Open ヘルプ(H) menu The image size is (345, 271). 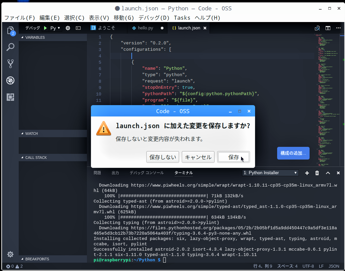(207, 18)
